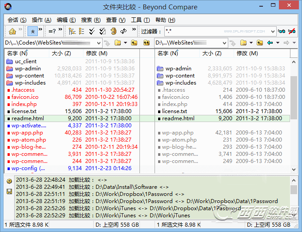Click the right pane Browse Folder icon
302x232 pixels.
[243, 43]
